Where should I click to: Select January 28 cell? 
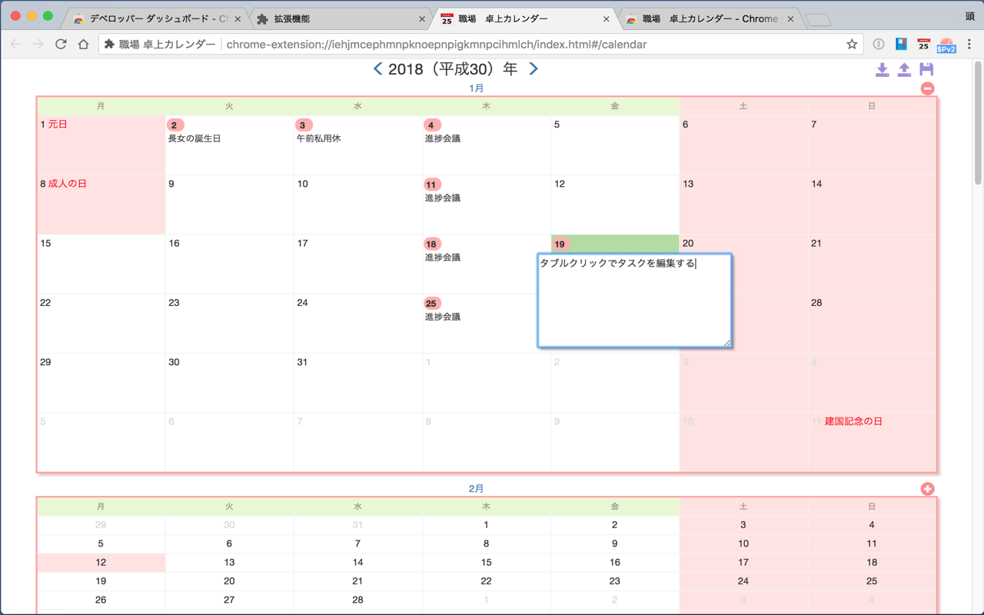872,324
